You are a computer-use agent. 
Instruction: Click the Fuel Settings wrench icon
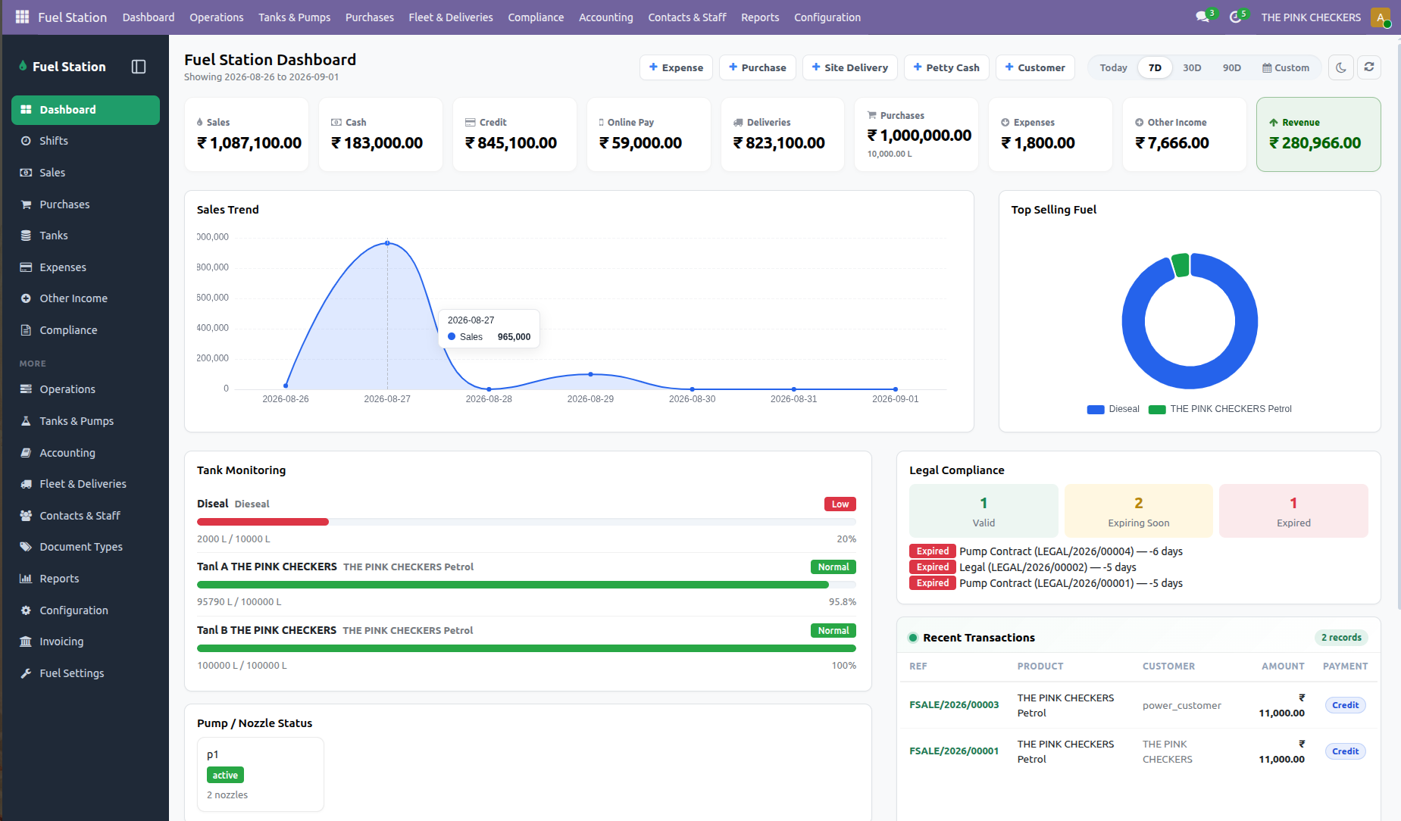[x=26, y=673]
